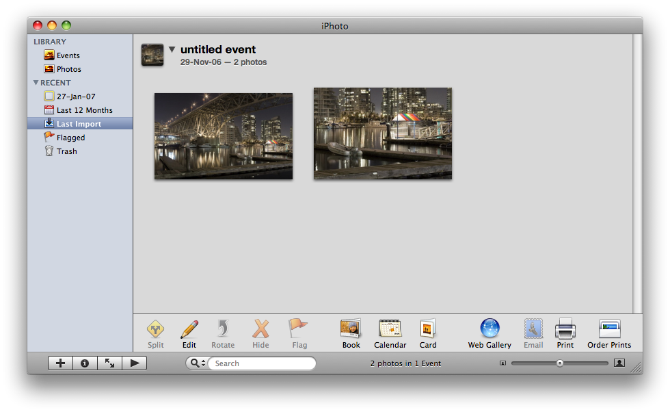Viewport: 670px width, 412px height.
Task: Select Last 12 Months in sidebar
Action: (x=84, y=110)
